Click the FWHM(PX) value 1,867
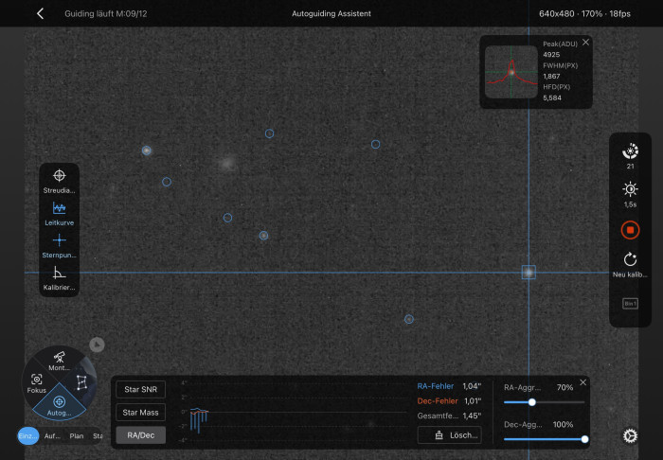The image size is (663, 460). point(551,76)
